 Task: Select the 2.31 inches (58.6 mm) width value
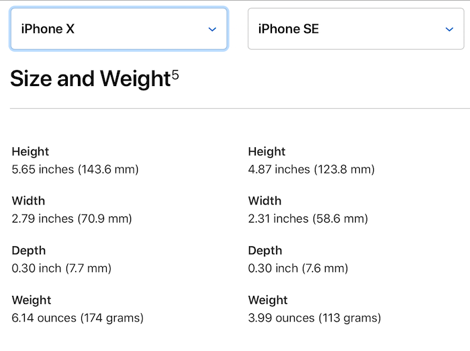[x=308, y=219]
